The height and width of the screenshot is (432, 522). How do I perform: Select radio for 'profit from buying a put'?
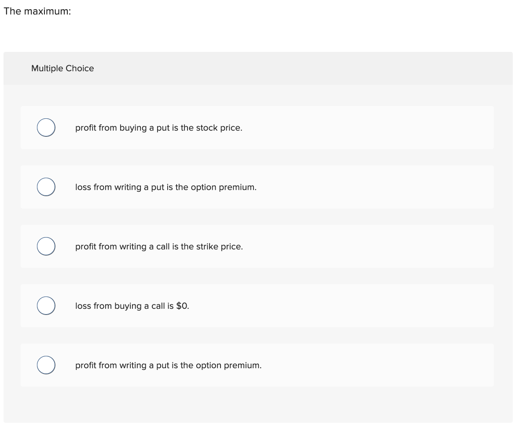coord(46,128)
